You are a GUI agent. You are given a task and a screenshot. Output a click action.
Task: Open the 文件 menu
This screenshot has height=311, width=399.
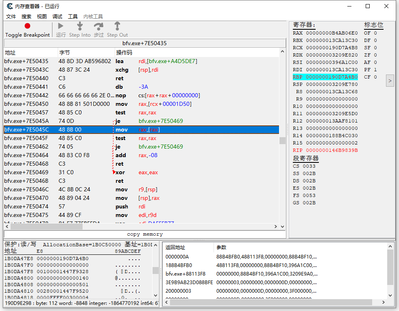pyautogui.click(x=11, y=17)
